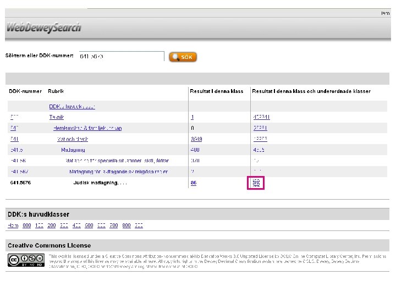
Task: Click the DDK-nummer column header
Action: click(x=25, y=91)
